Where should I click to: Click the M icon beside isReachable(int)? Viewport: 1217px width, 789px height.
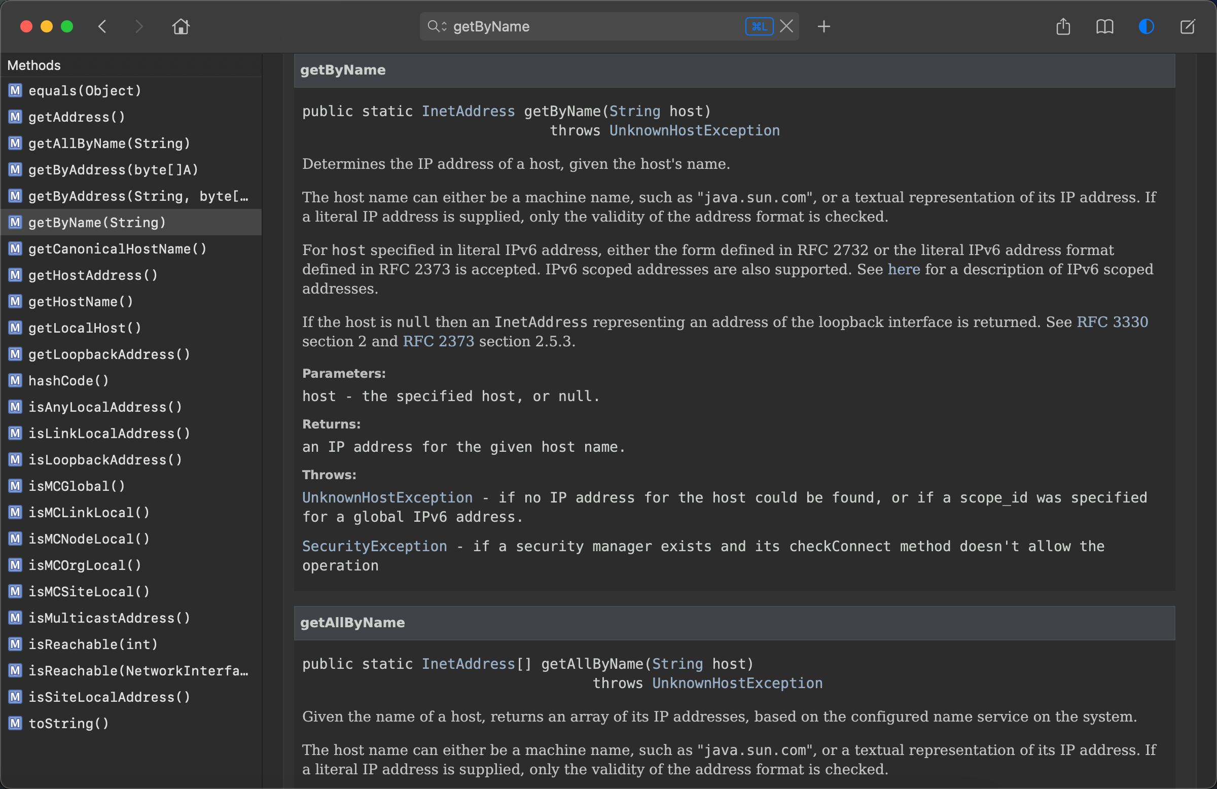click(15, 644)
